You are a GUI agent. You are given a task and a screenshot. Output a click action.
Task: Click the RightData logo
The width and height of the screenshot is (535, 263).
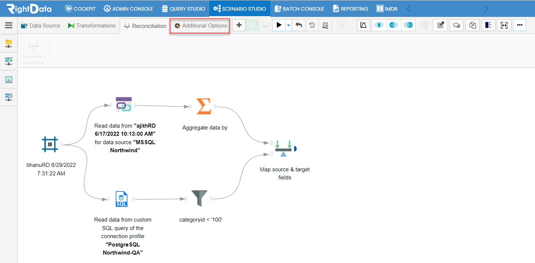(x=29, y=8)
